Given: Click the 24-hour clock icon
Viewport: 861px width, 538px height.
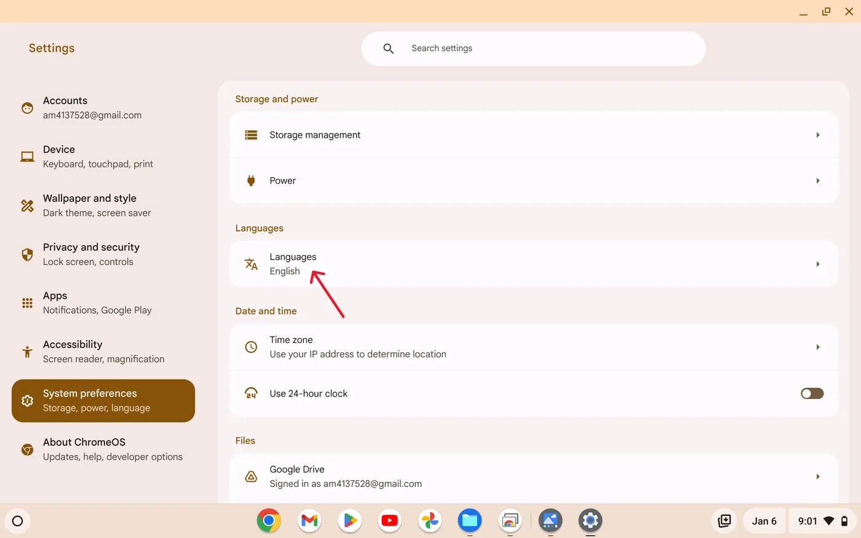Looking at the screenshot, I should pyautogui.click(x=251, y=394).
